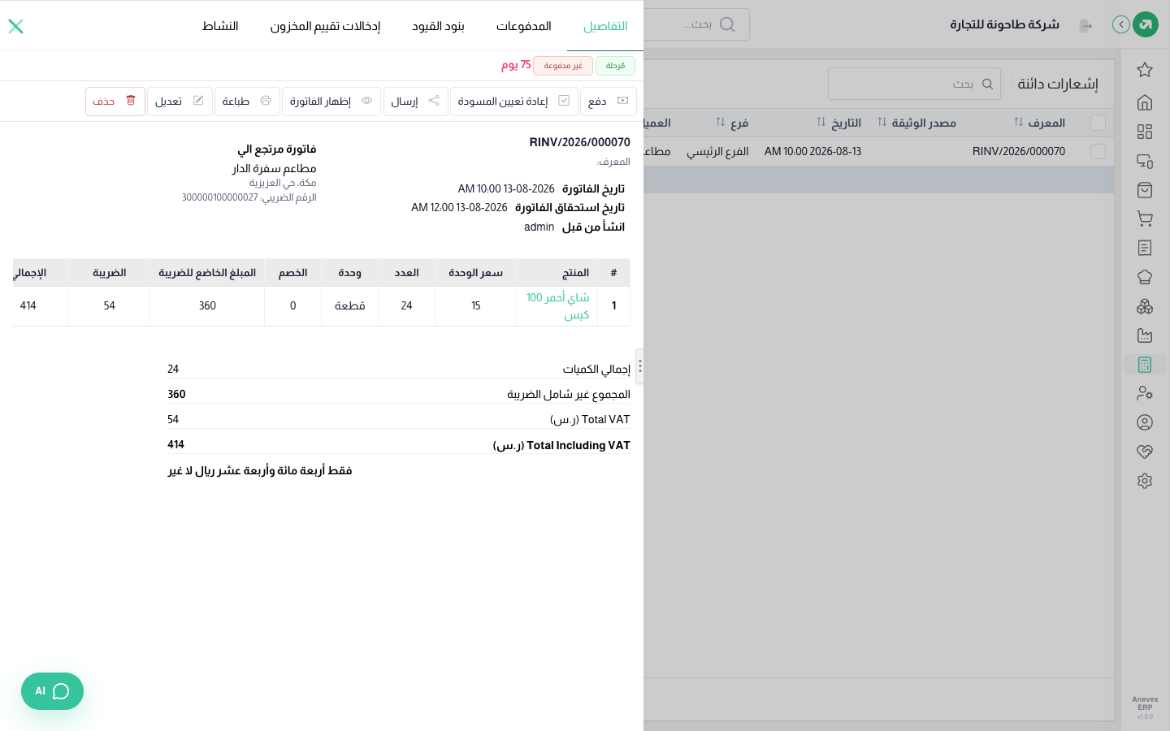1170x731 pixels.
Task: Tick the checkbox for row RINV/2026/000070
Action: click(x=1098, y=151)
